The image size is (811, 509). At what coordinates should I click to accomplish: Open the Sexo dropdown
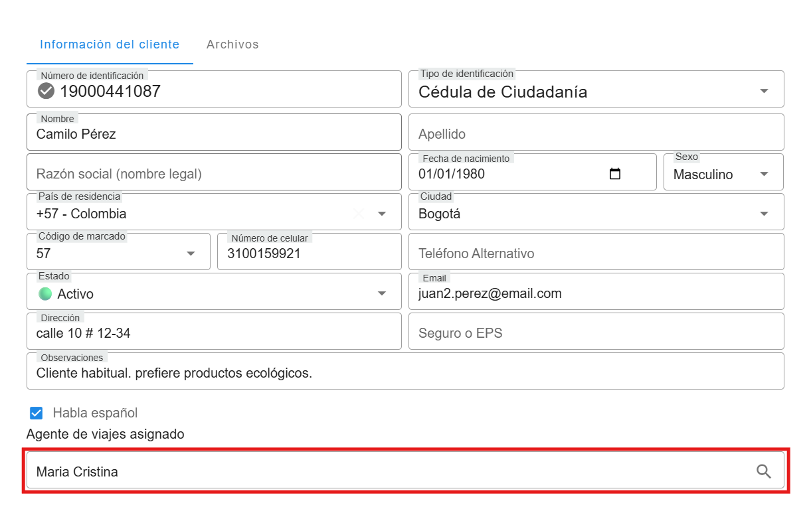pyautogui.click(x=764, y=175)
